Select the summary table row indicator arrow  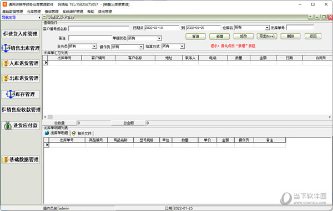click(46, 63)
